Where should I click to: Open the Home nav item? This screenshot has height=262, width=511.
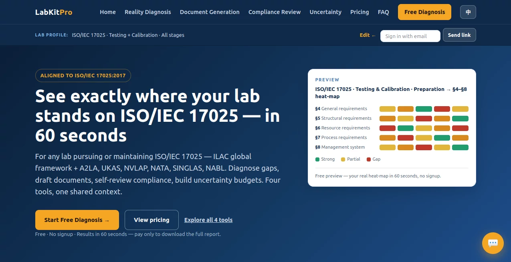(108, 12)
